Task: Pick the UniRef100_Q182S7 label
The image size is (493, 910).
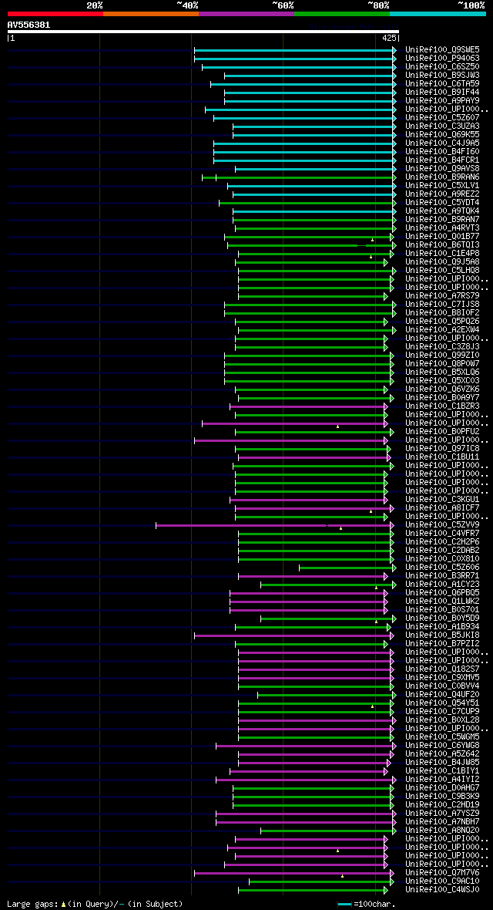Action: pos(442,669)
